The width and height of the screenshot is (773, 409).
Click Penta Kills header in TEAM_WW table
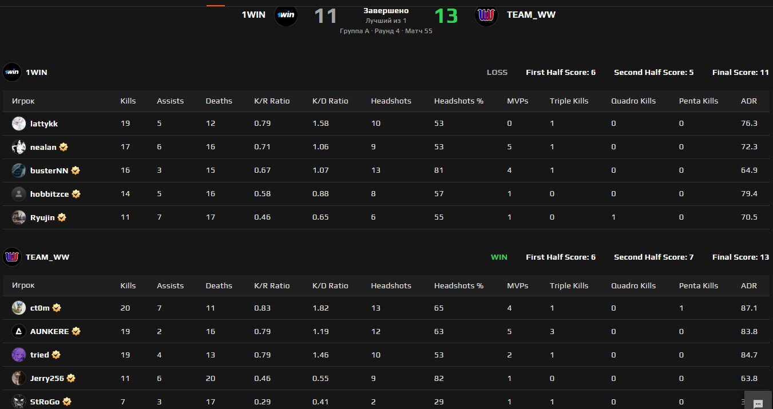(699, 285)
